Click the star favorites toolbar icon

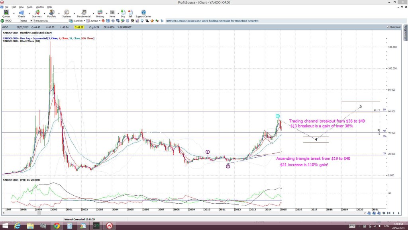pos(152,21)
